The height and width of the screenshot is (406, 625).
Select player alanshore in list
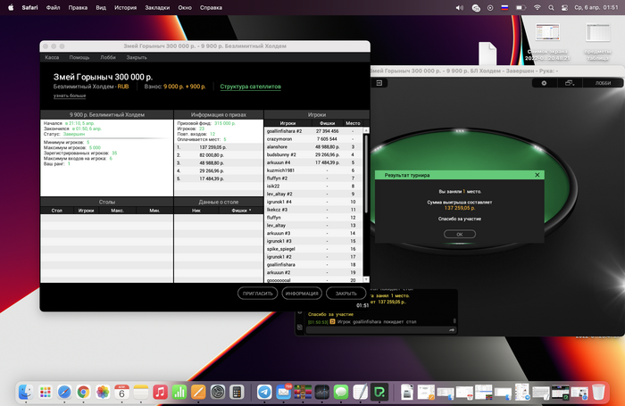click(x=313, y=147)
